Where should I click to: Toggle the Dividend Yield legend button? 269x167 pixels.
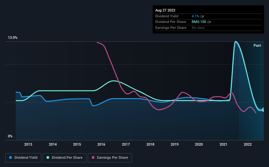pos(23,158)
